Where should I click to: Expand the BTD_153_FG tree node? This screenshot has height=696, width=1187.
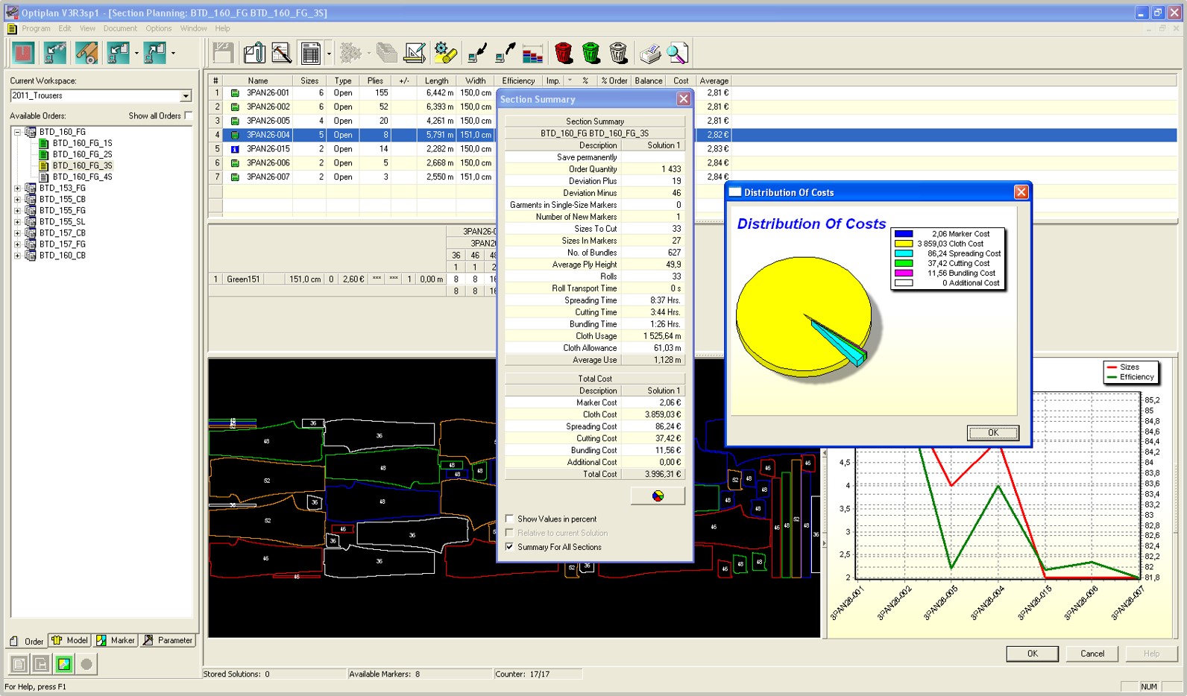(x=17, y=188)
